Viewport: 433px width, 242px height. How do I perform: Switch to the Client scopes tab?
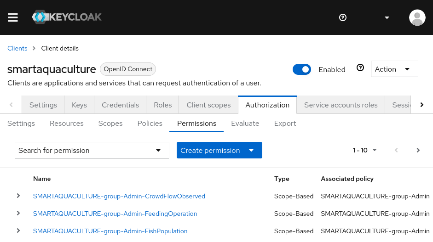point(208,105)
